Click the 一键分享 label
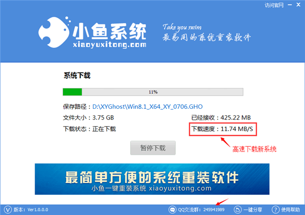This screenshot has width=305, height=215. pos(253,210)
